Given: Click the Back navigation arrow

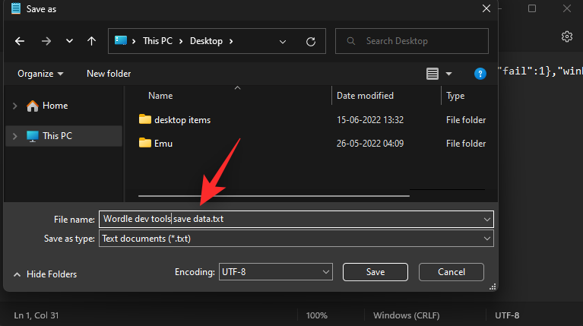Looking at the screenshot, I should pyautogui.click(x=20, y=41).
